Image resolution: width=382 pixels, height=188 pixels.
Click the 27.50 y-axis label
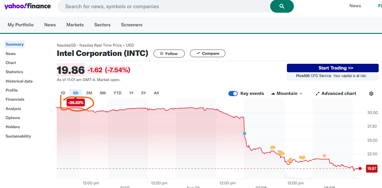click(372, 126)
